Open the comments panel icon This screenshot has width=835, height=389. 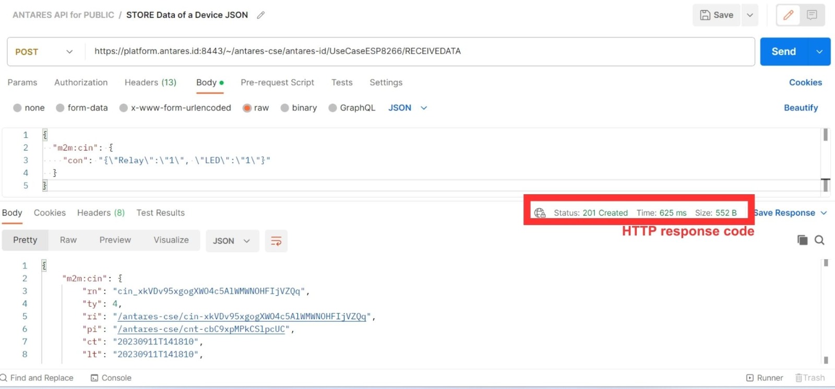pos(812,15)
